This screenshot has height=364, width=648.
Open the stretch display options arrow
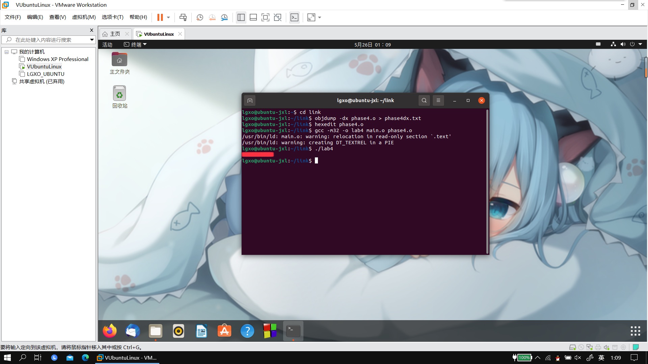pyautogui.click(x=320, y=18)
